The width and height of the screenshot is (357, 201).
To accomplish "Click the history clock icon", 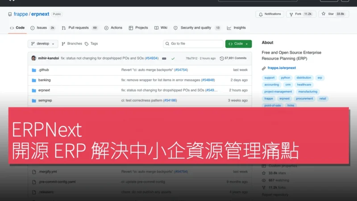I will coord(222,59).
